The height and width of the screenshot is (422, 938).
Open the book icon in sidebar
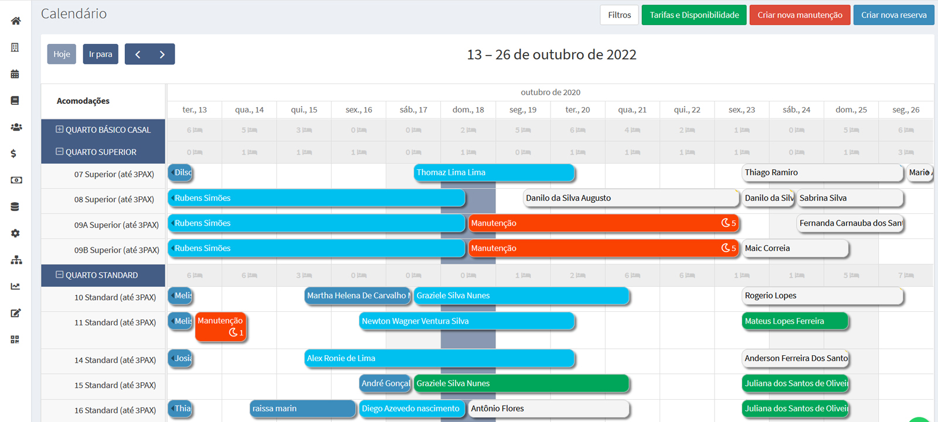(x=15, y=101)
